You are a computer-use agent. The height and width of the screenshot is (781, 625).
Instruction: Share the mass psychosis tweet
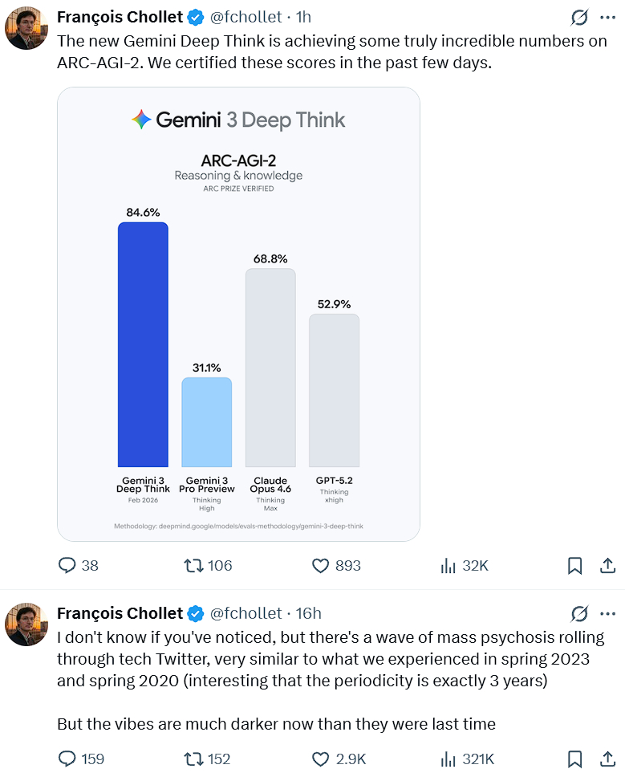607,759
